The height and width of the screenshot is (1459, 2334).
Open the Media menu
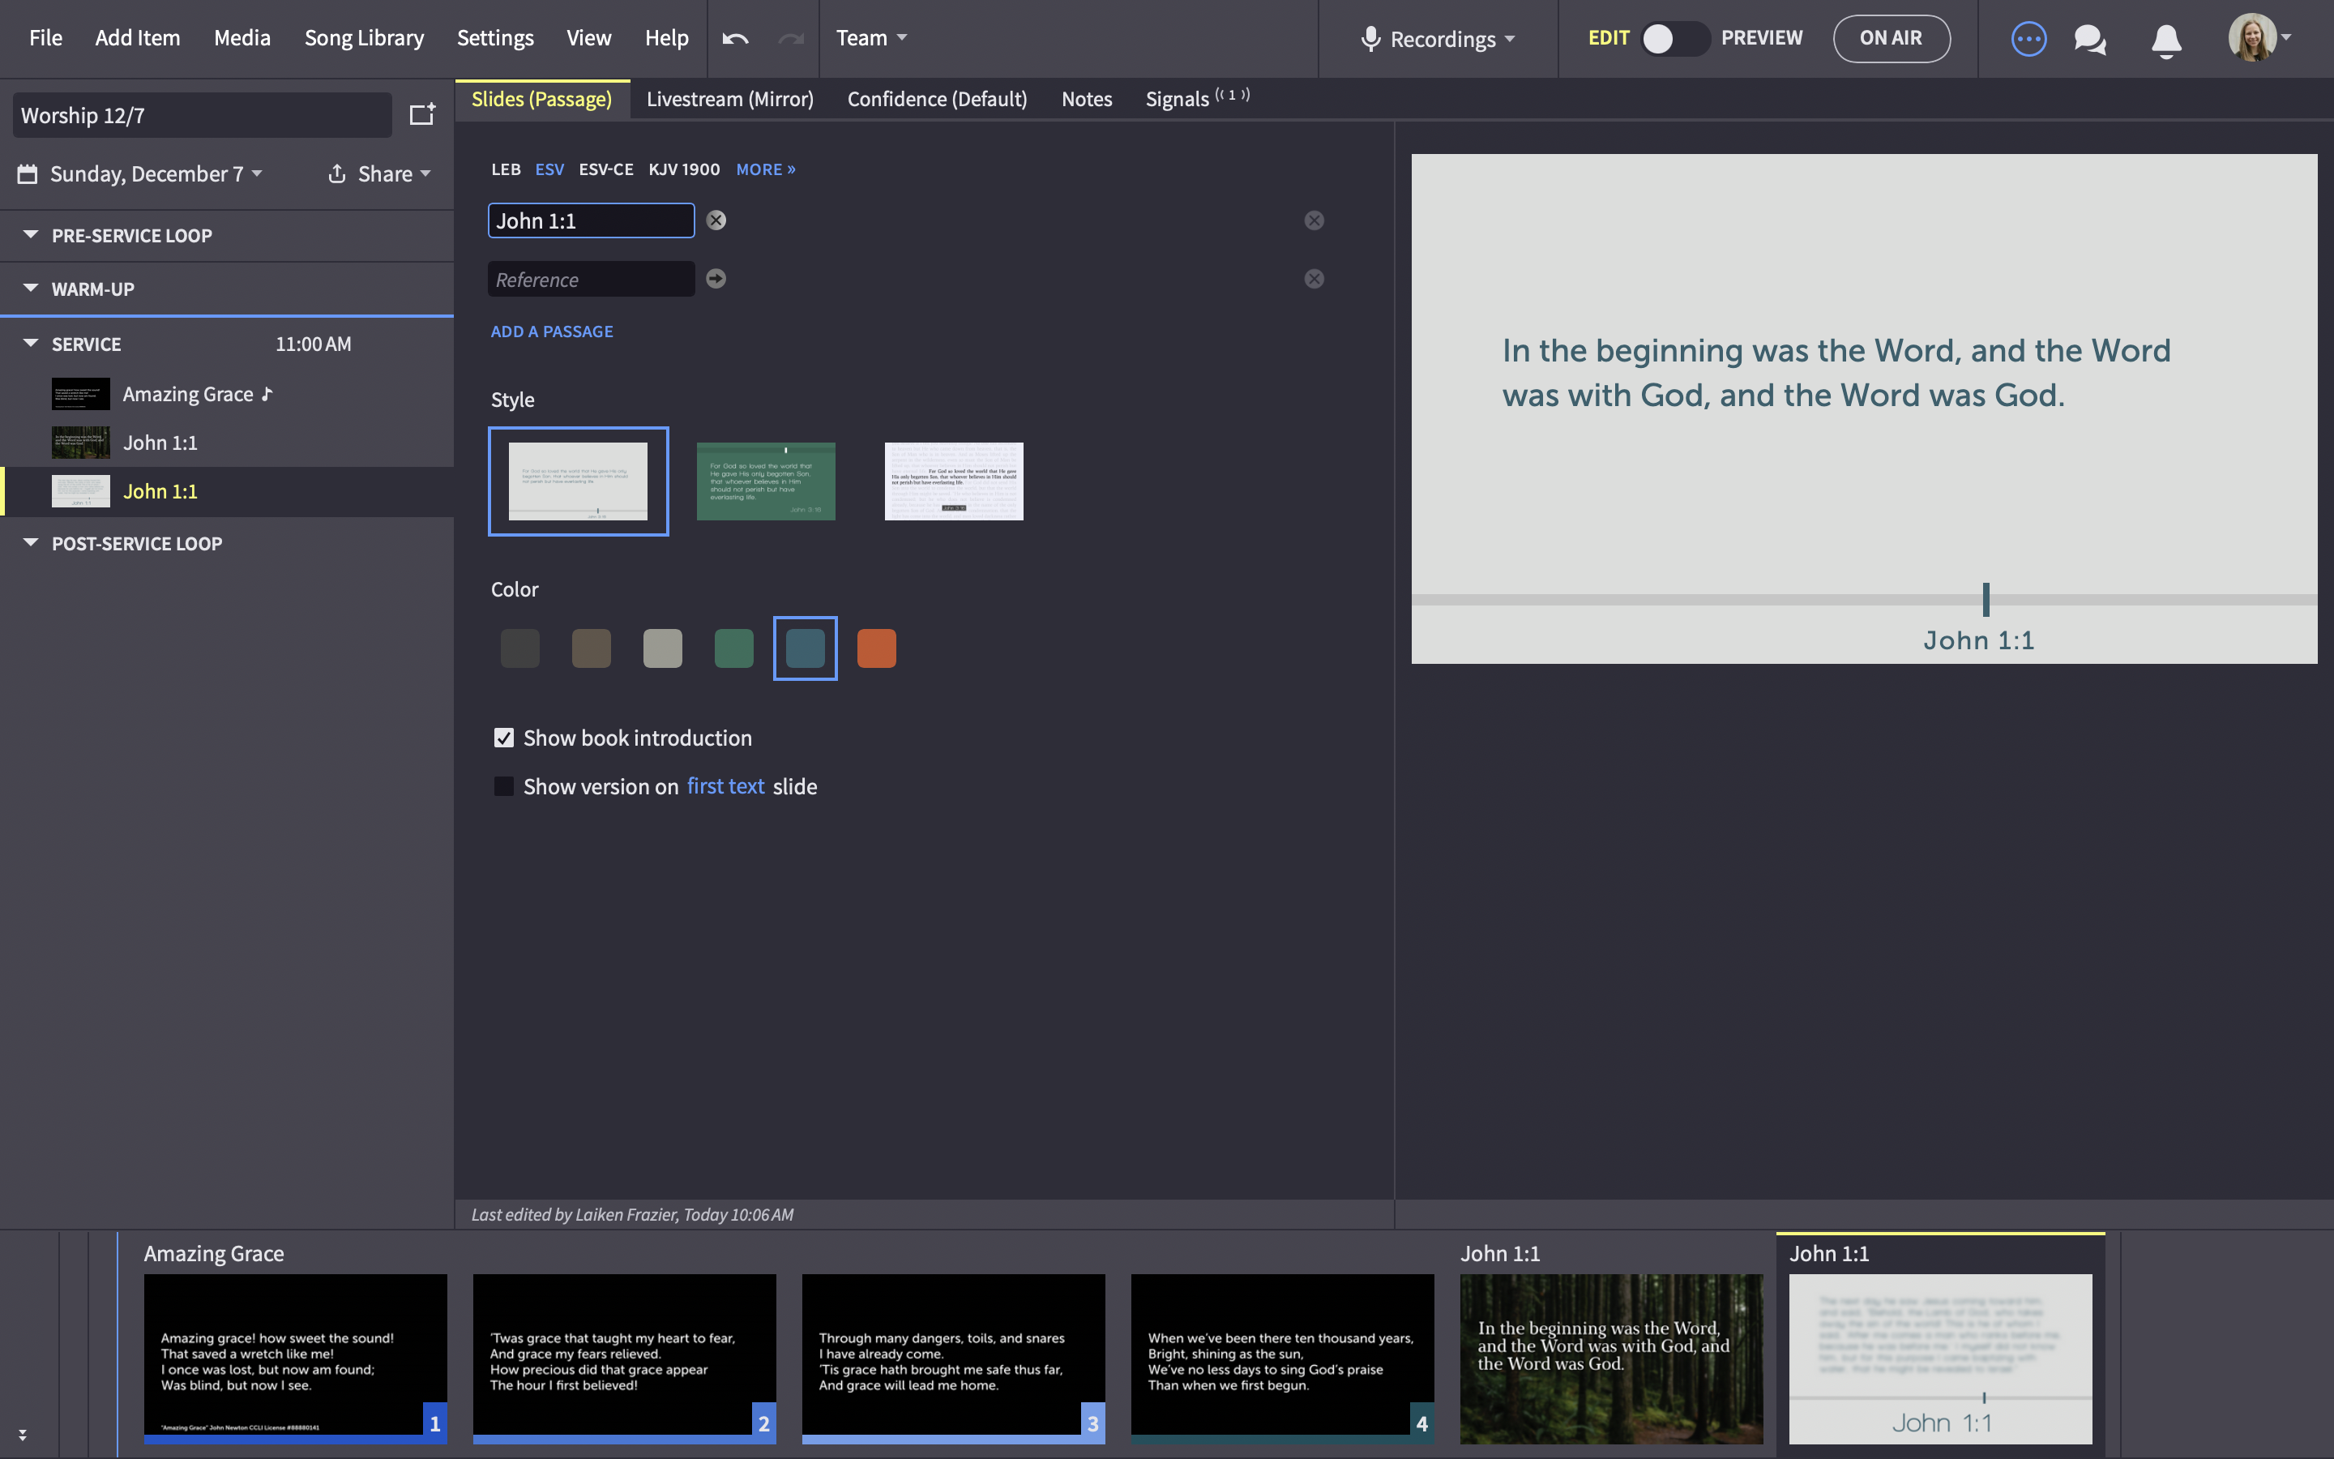click(242, 37)
